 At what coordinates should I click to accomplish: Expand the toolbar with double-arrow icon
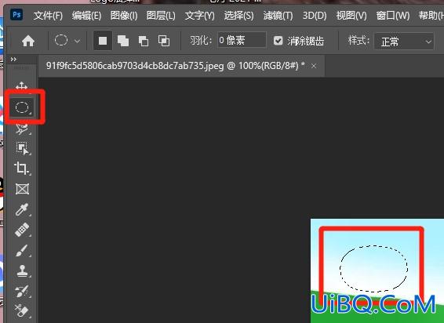13,59
